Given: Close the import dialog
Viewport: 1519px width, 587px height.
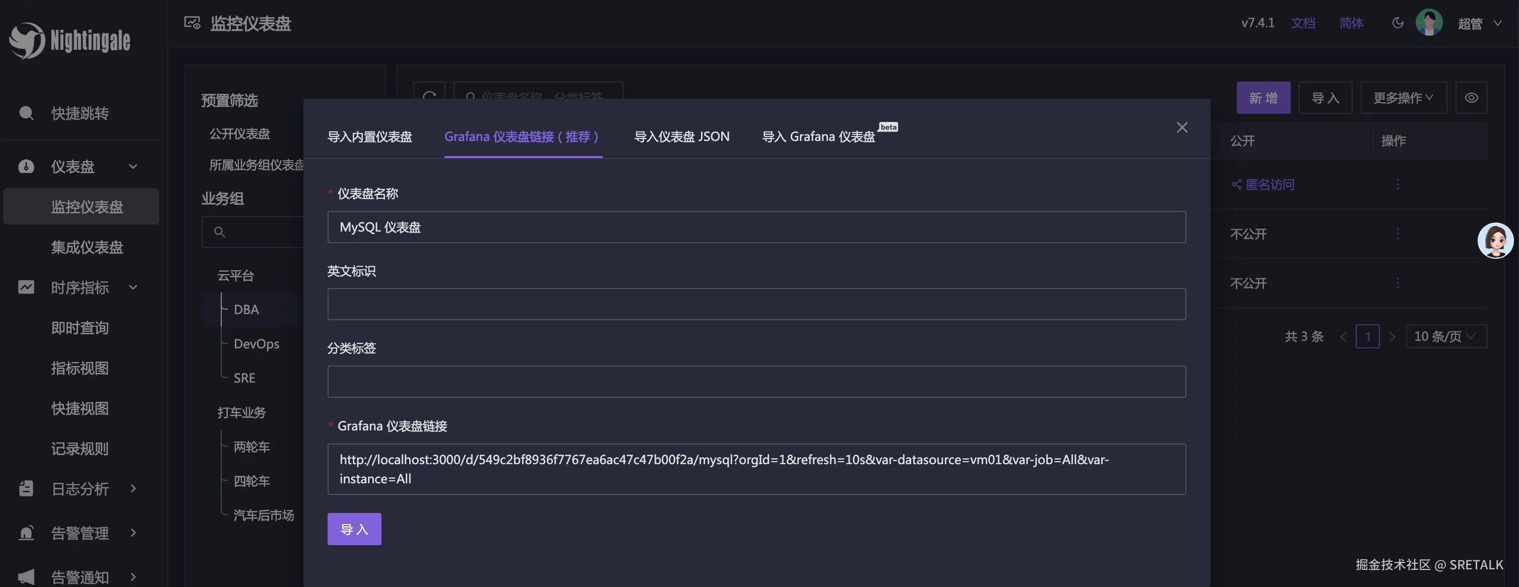Looking at the screenshot, I should point(1182,128).
